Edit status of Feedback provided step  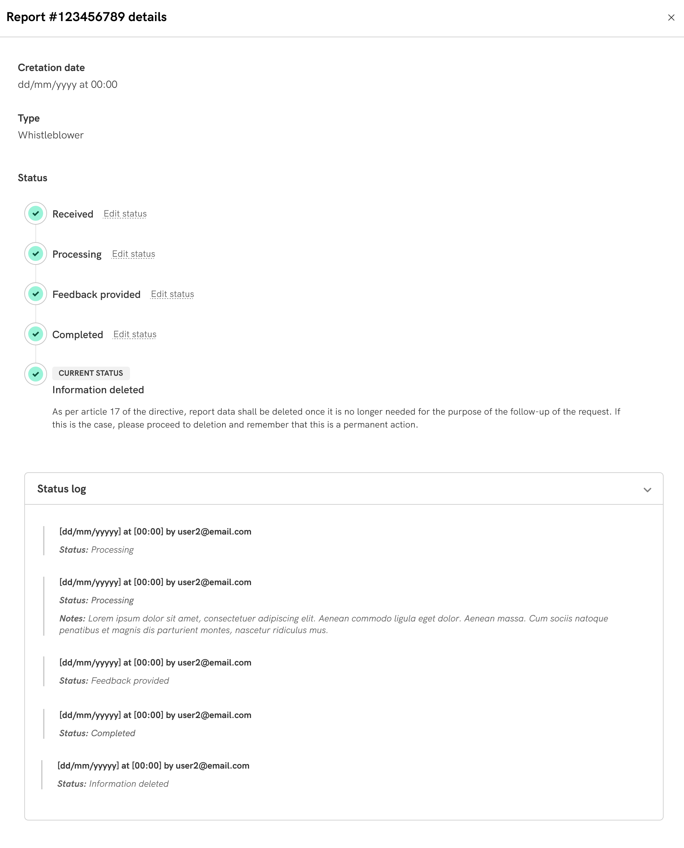point(172,294)
